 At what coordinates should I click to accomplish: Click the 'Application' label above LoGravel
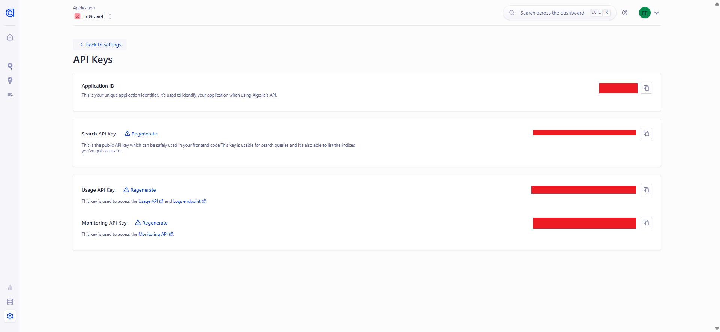click(x=84, y=8)
